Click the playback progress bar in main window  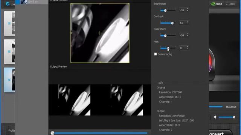(x=216, y=106)
